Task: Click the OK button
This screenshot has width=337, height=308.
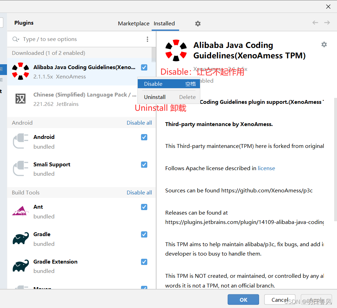Action: pyautogui.click(x=243, y=299)
